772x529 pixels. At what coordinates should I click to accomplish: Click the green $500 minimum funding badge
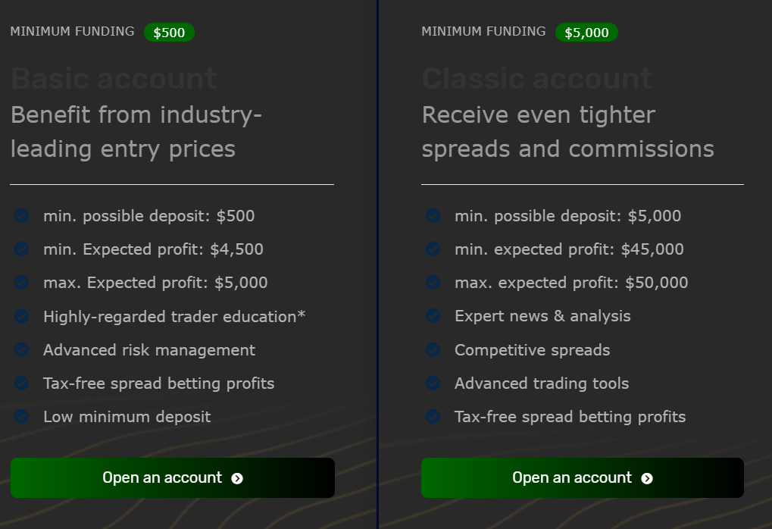coord(170,33)
